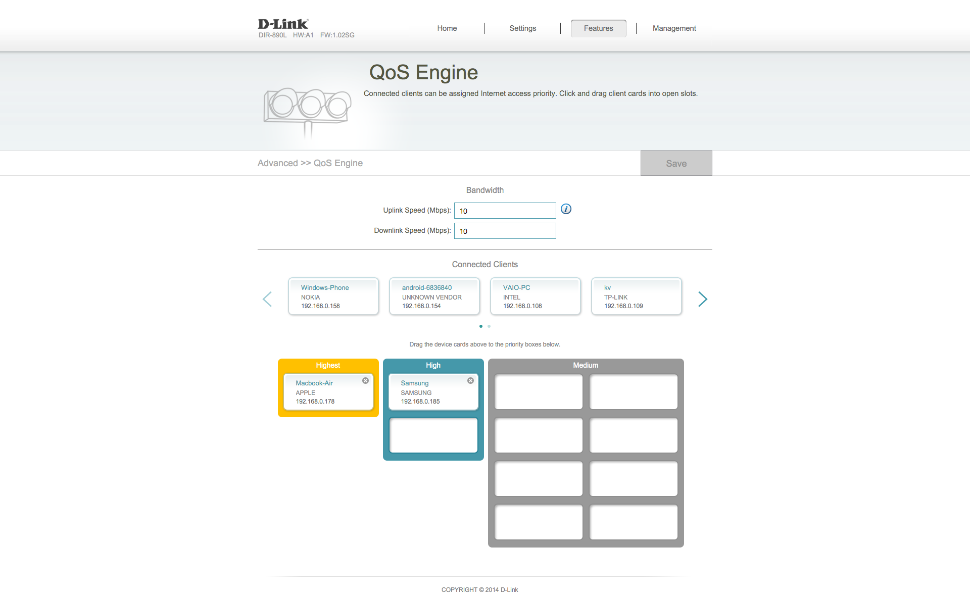Show next page of connected clients
970x596 pixels.
click(702, 299)
